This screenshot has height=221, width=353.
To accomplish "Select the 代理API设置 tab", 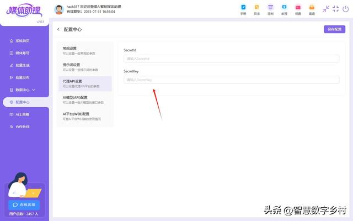I will coord(85,83).
